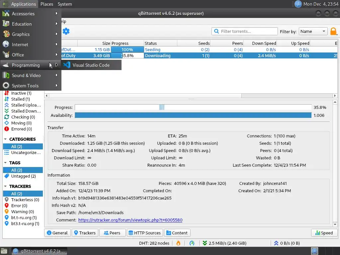Select All (2) under Tags

pos(23,170)
